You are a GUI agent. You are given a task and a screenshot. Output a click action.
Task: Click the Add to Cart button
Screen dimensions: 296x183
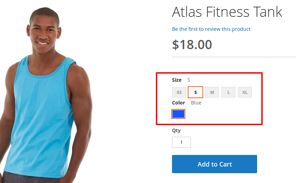click(x=214, y=164)
